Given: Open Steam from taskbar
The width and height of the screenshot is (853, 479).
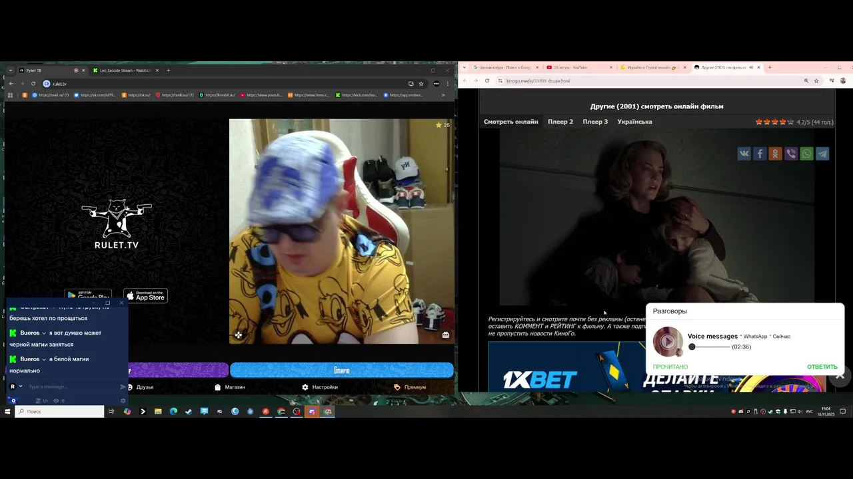Looking at the screenshot, I should click(189, 411).
